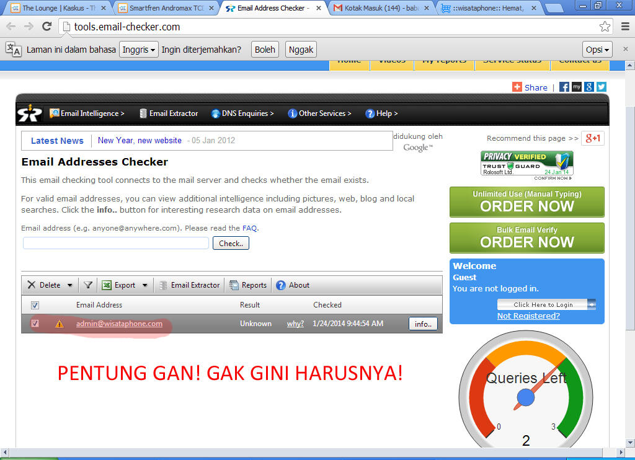Click the translate icon in bar
The image size is (635, 460).
click(x=14, y=49)
